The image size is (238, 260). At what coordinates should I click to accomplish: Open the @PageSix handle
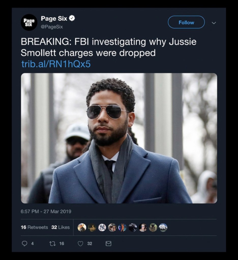[x=52, y=27]
